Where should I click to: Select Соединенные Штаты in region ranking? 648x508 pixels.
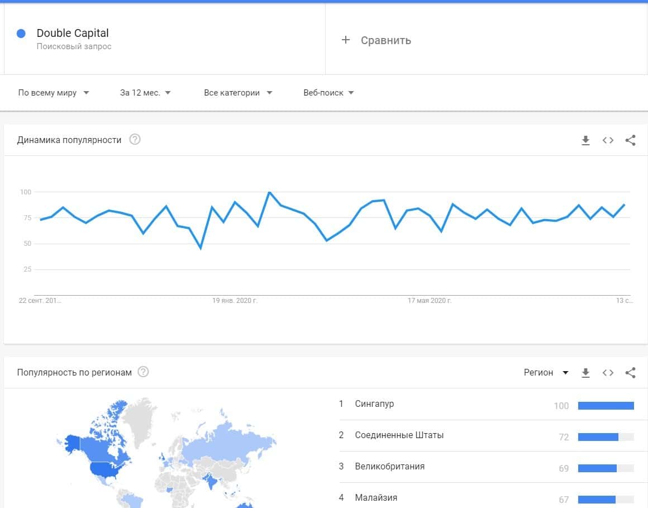[399, 435]
